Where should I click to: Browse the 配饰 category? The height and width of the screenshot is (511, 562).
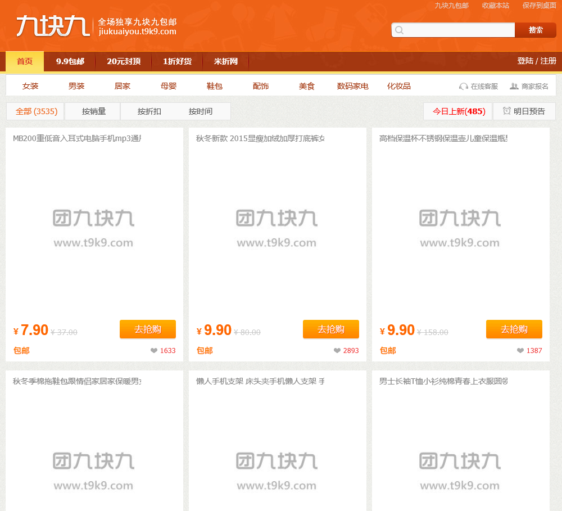pos(261,86)
